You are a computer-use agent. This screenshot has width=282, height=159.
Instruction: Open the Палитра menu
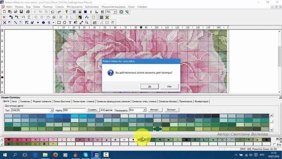pos(48,7)
